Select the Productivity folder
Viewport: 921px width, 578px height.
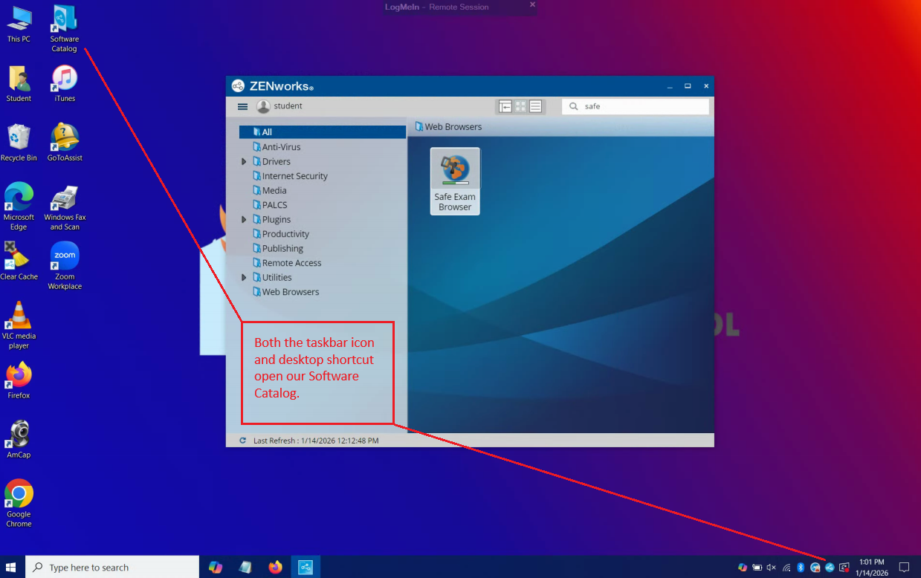point(281,234)
